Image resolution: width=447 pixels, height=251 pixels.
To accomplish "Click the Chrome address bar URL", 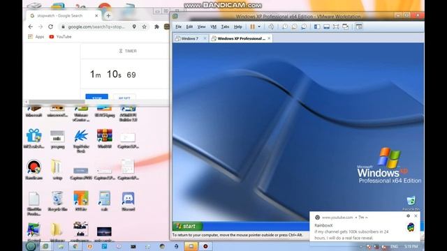I will [x=96, y=26].
